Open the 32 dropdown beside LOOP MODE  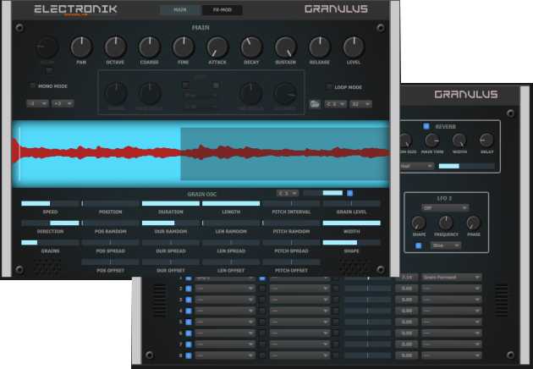360,104
